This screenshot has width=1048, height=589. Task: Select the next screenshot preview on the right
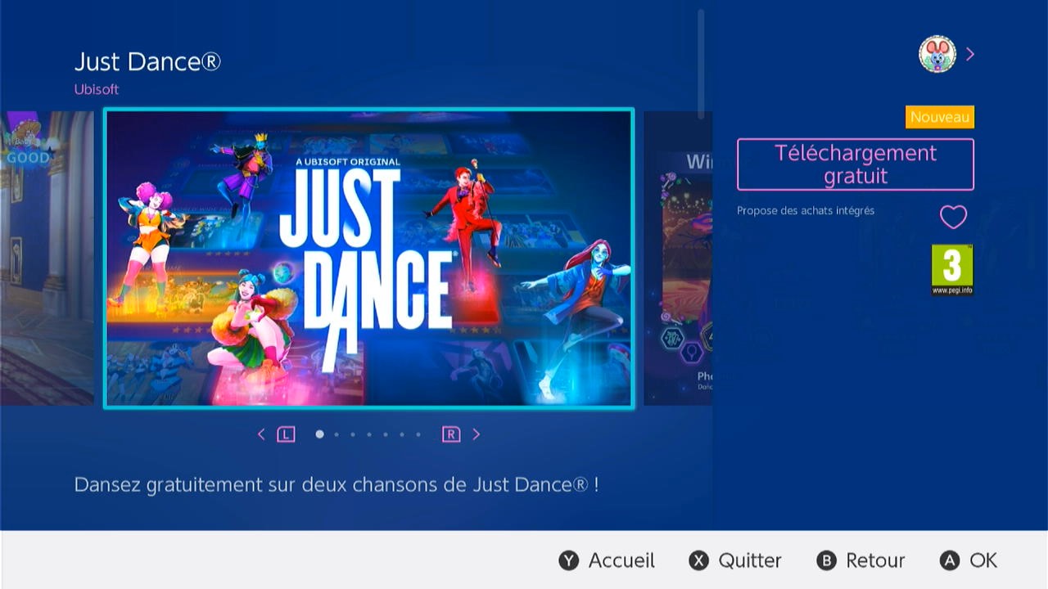[x=678, y=259]
